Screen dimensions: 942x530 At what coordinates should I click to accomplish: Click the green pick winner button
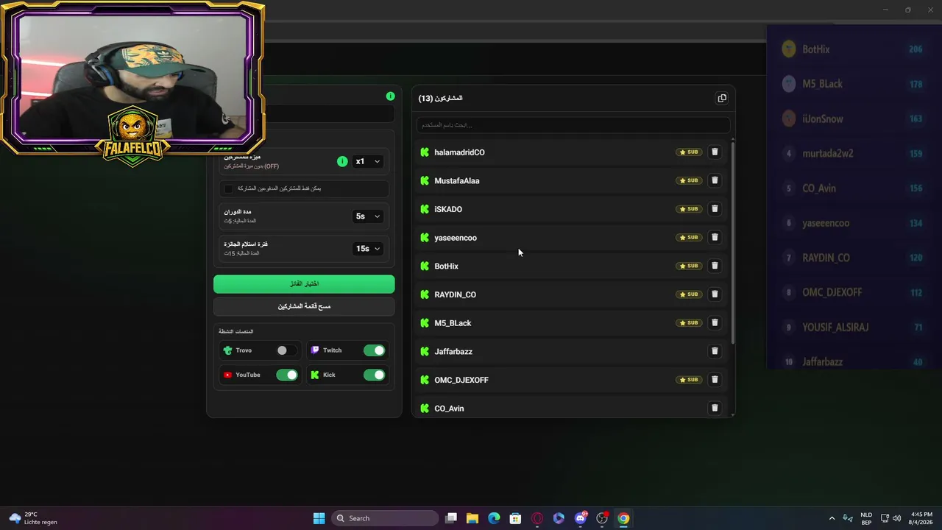point(304,284)
